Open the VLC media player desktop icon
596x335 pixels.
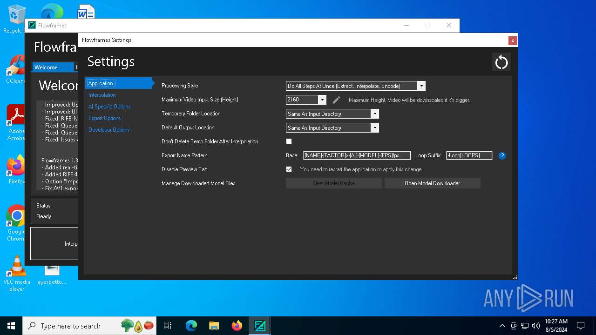17,274
